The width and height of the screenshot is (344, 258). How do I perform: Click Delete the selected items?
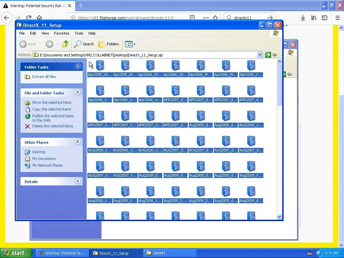[x=53, y=126]
